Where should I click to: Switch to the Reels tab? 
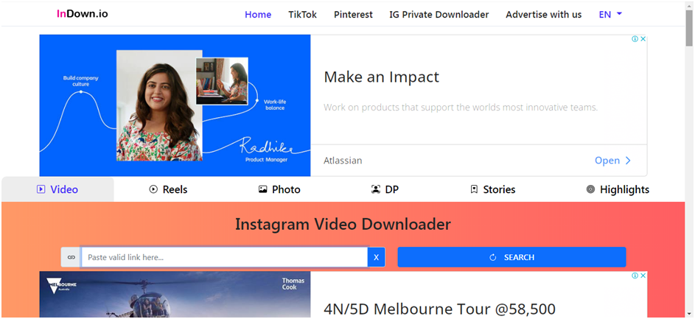[x=168, y=189]
